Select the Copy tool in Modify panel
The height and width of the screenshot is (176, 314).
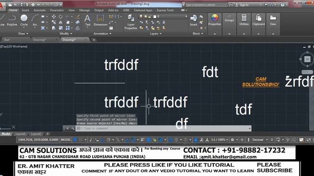tap(53, 22)
